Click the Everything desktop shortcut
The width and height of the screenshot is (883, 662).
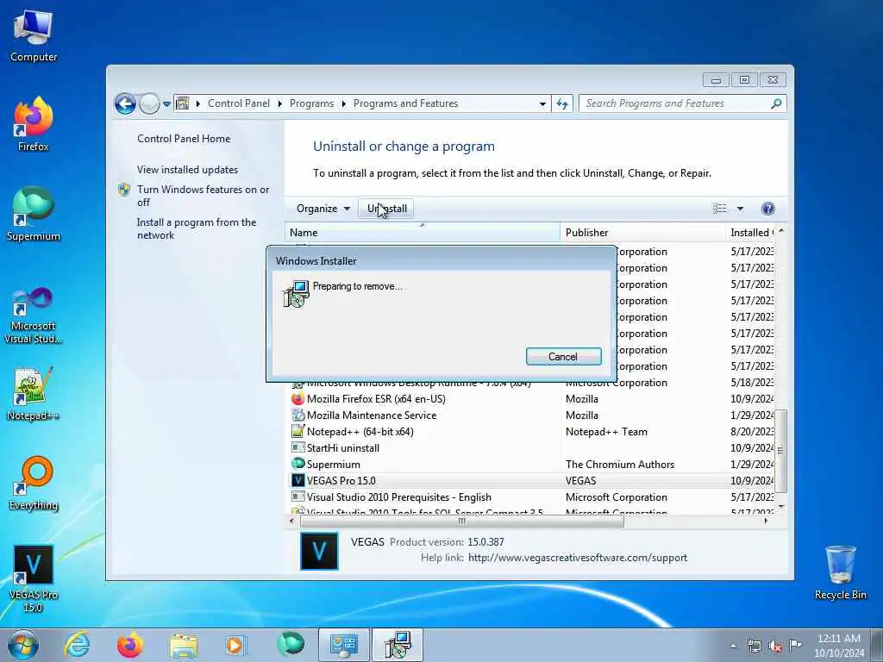tap(34, 484)
